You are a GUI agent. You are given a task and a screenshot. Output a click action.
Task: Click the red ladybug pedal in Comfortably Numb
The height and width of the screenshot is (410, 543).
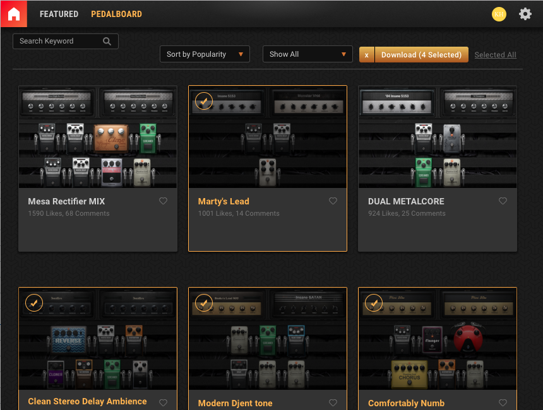tap(468, 338)
